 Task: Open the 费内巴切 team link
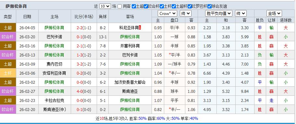(55, 64)
